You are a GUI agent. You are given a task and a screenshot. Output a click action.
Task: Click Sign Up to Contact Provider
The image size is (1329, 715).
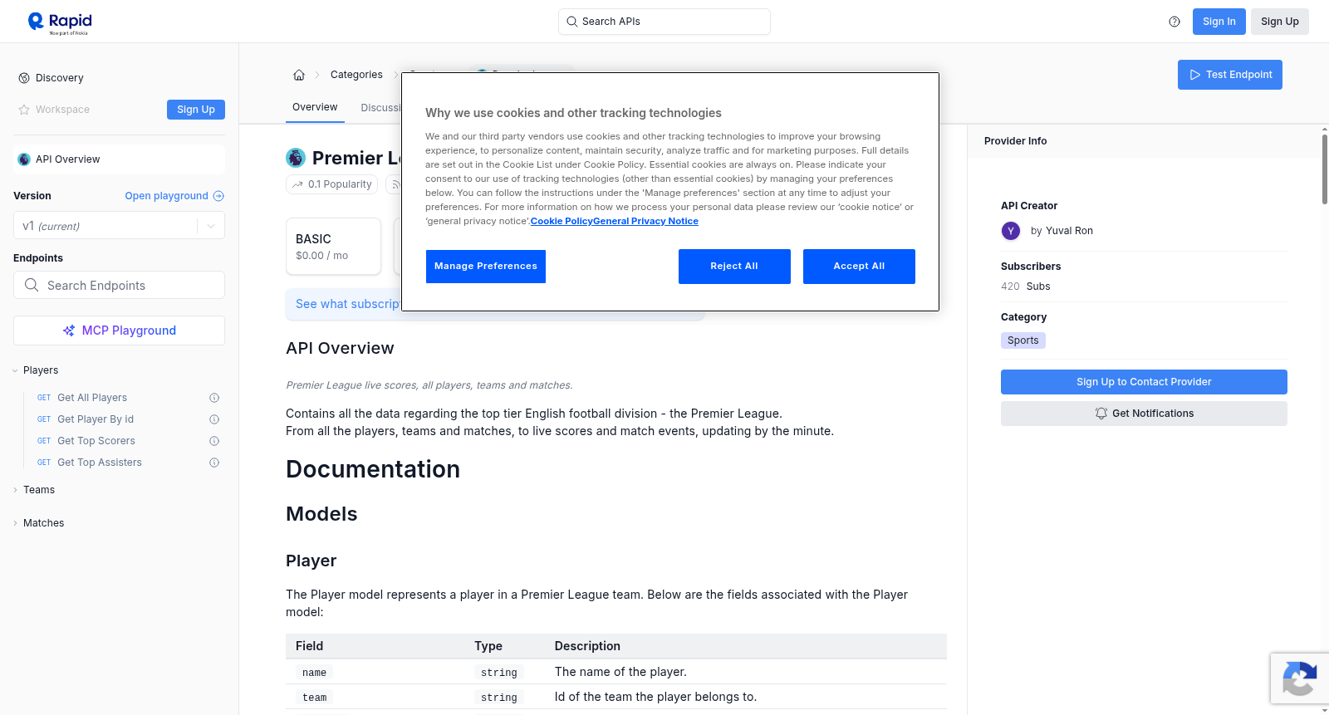click(x=1144, y=382)
